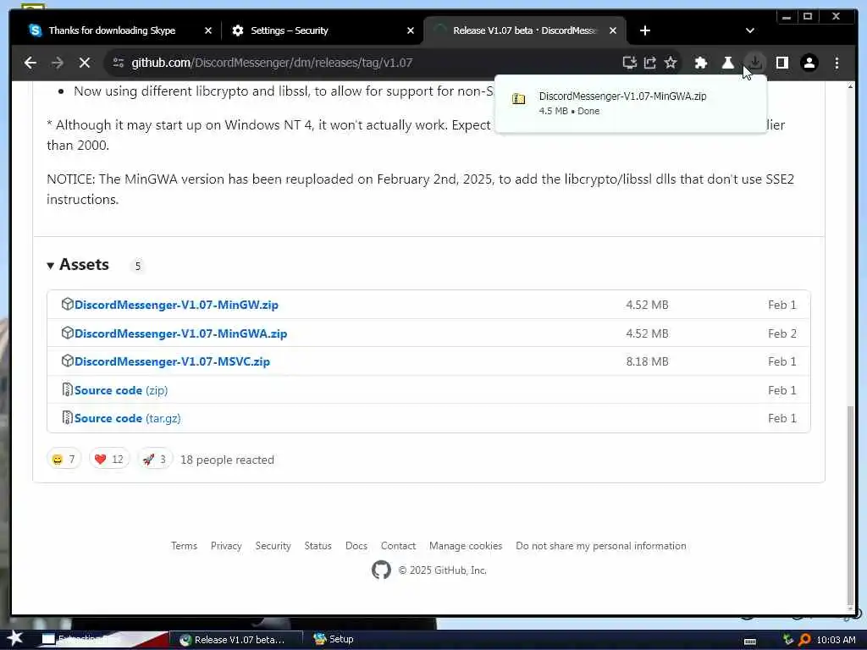
Task: Open a new tab with the plus button
Action: [x=644, y=30]
